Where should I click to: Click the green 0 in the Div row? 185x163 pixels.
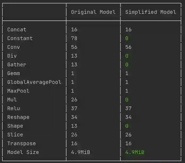click(x=127, y=56)
